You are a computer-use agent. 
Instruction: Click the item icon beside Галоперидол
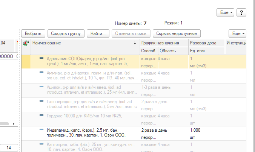[42, 101]
